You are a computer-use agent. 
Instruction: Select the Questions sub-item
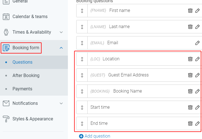(x=22, y=62)
